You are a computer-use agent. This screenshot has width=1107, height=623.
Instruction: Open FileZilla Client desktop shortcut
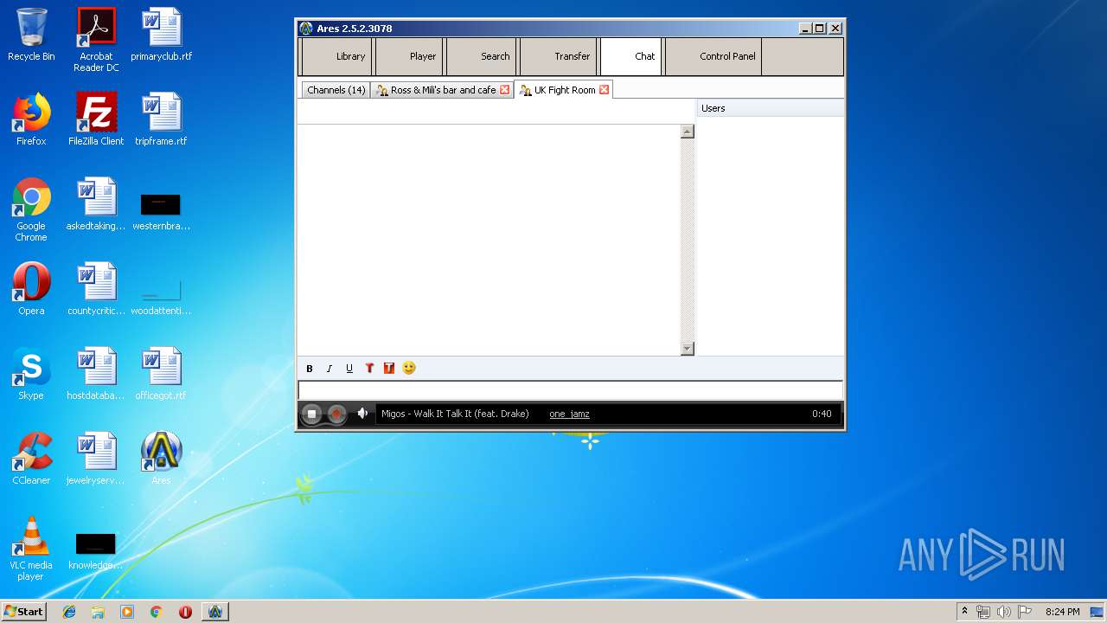[x=96, y=119]
